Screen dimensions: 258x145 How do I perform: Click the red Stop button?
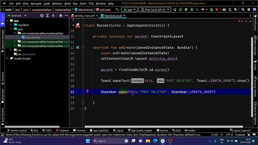click(217, 10)
